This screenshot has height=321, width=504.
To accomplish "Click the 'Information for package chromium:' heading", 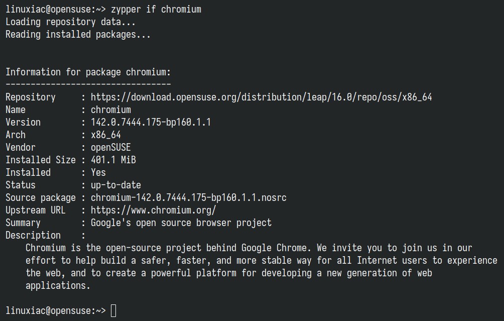I will (x=88, y=72).
